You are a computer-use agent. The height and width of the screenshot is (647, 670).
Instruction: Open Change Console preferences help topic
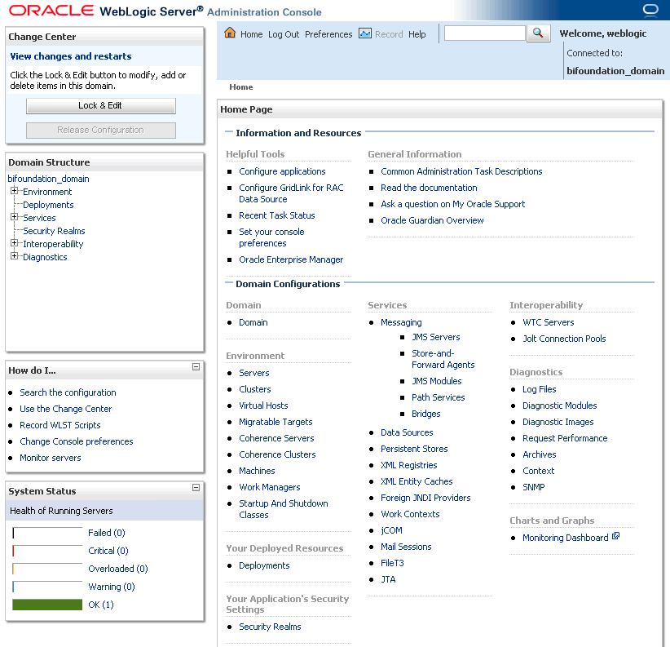77,441
